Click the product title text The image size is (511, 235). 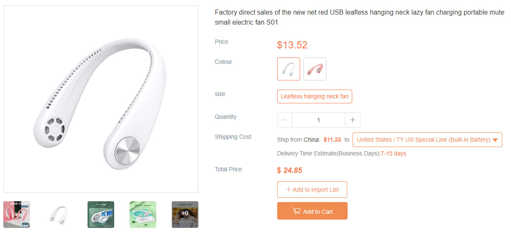click(359, 17)
